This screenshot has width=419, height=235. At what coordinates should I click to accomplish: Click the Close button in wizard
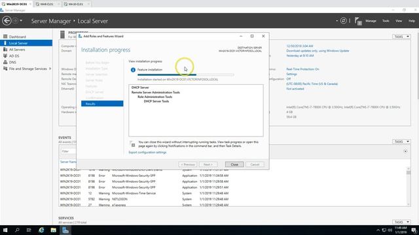(x=234, y=164)
